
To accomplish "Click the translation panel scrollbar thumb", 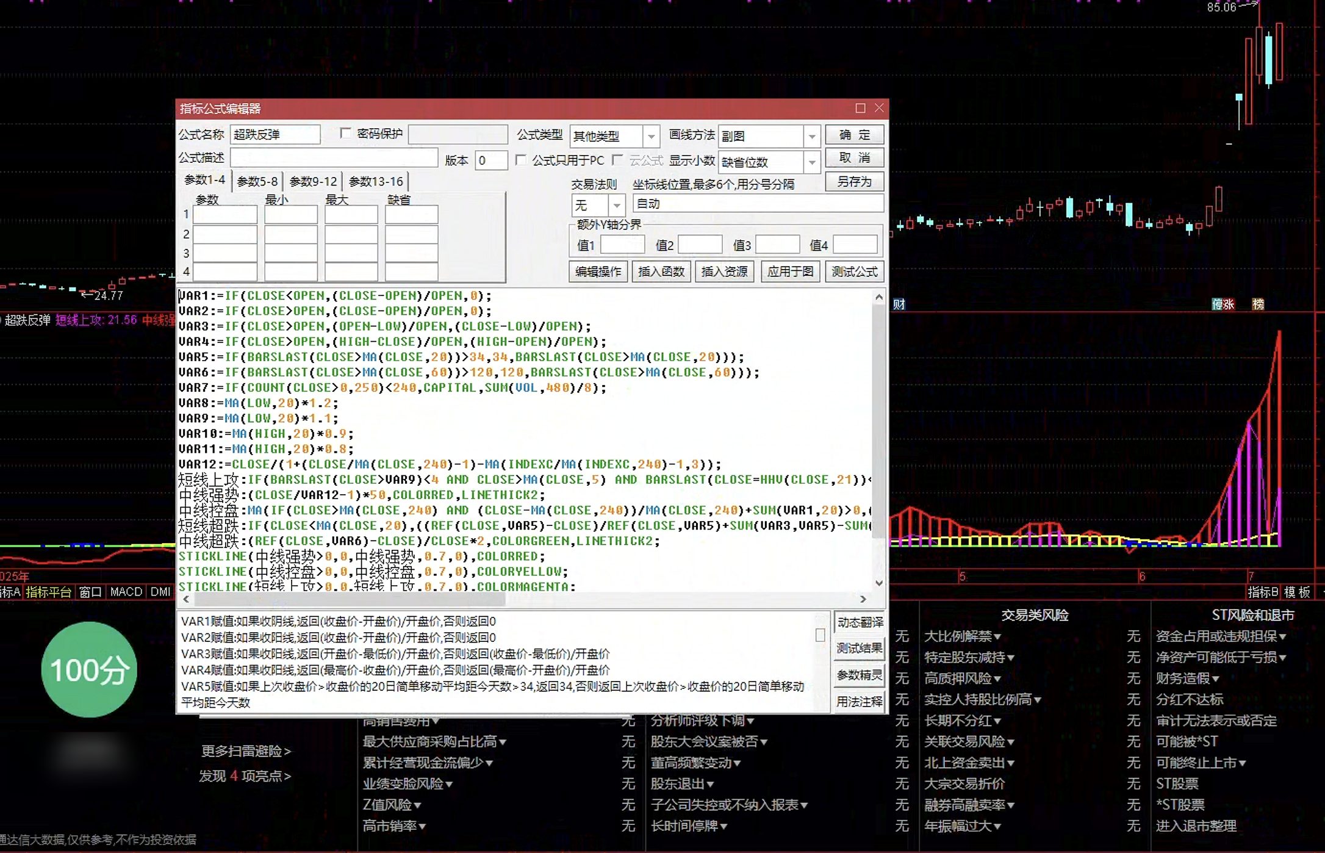I will click(820, 635).
